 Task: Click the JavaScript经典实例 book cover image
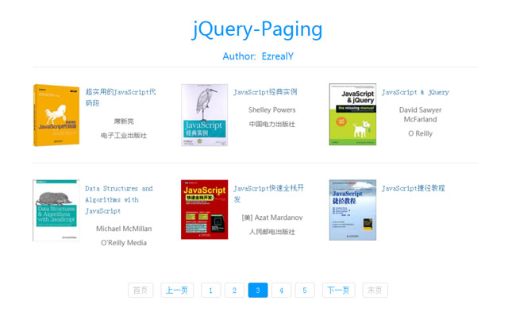click(x=204, y=115)
